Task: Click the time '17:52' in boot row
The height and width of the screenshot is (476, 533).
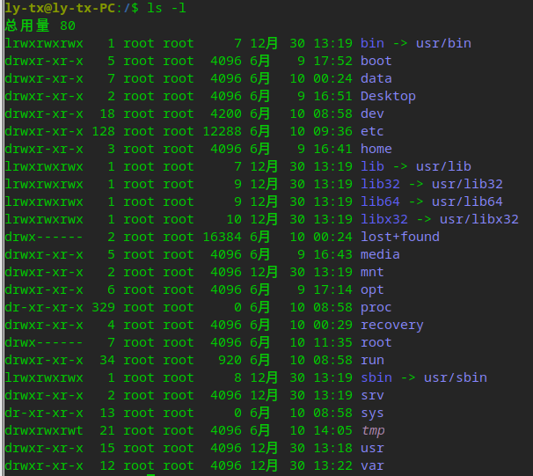Action: click(332, 61)
